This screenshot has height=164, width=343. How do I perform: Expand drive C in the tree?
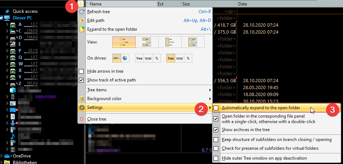pyautogui.click(x=7, y=31)
